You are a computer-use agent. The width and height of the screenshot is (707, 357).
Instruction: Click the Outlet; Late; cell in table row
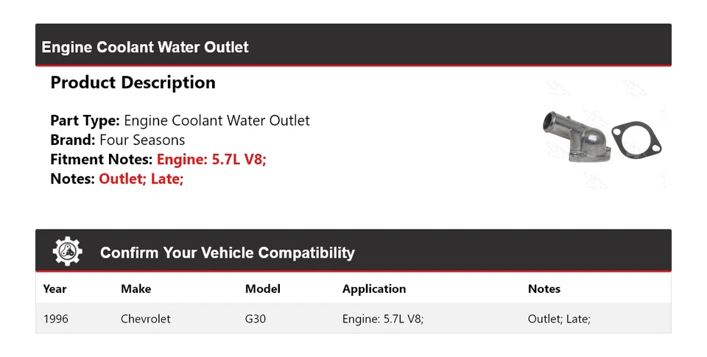click(559, 319)
